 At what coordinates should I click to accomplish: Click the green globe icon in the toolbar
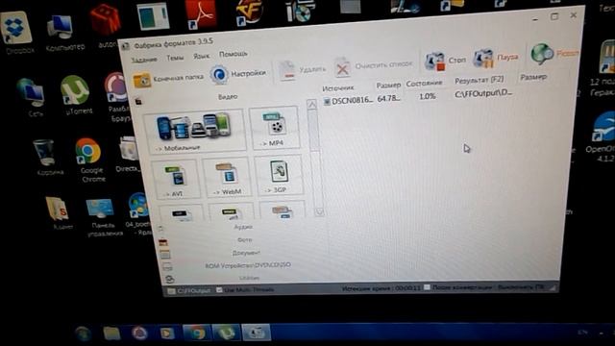point(542,54)
